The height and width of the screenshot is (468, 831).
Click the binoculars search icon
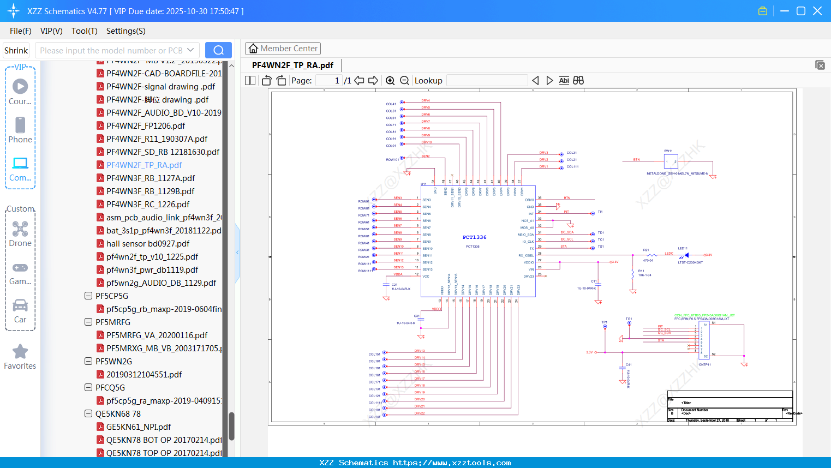(x=578, y=81)
